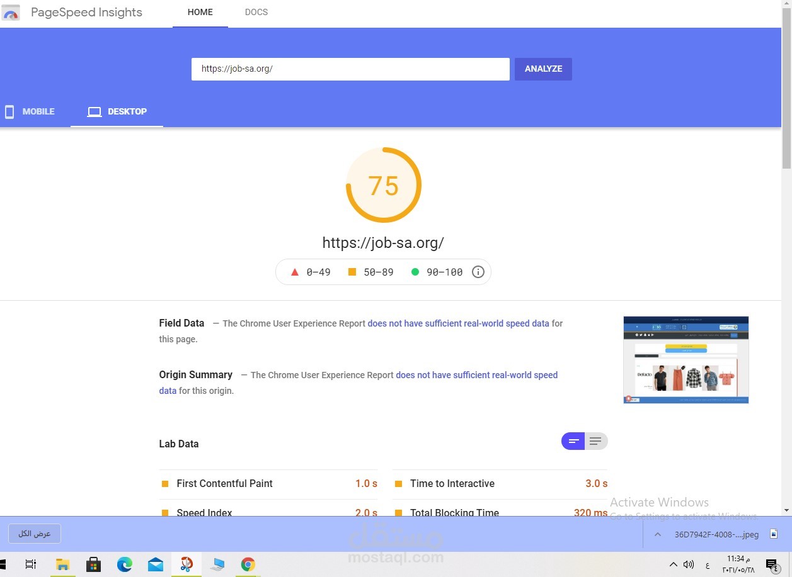The height and width of the screenshot is (577, 792).
Task: Click the Time to Interactive metric
Action: click(x=500, y=484)
